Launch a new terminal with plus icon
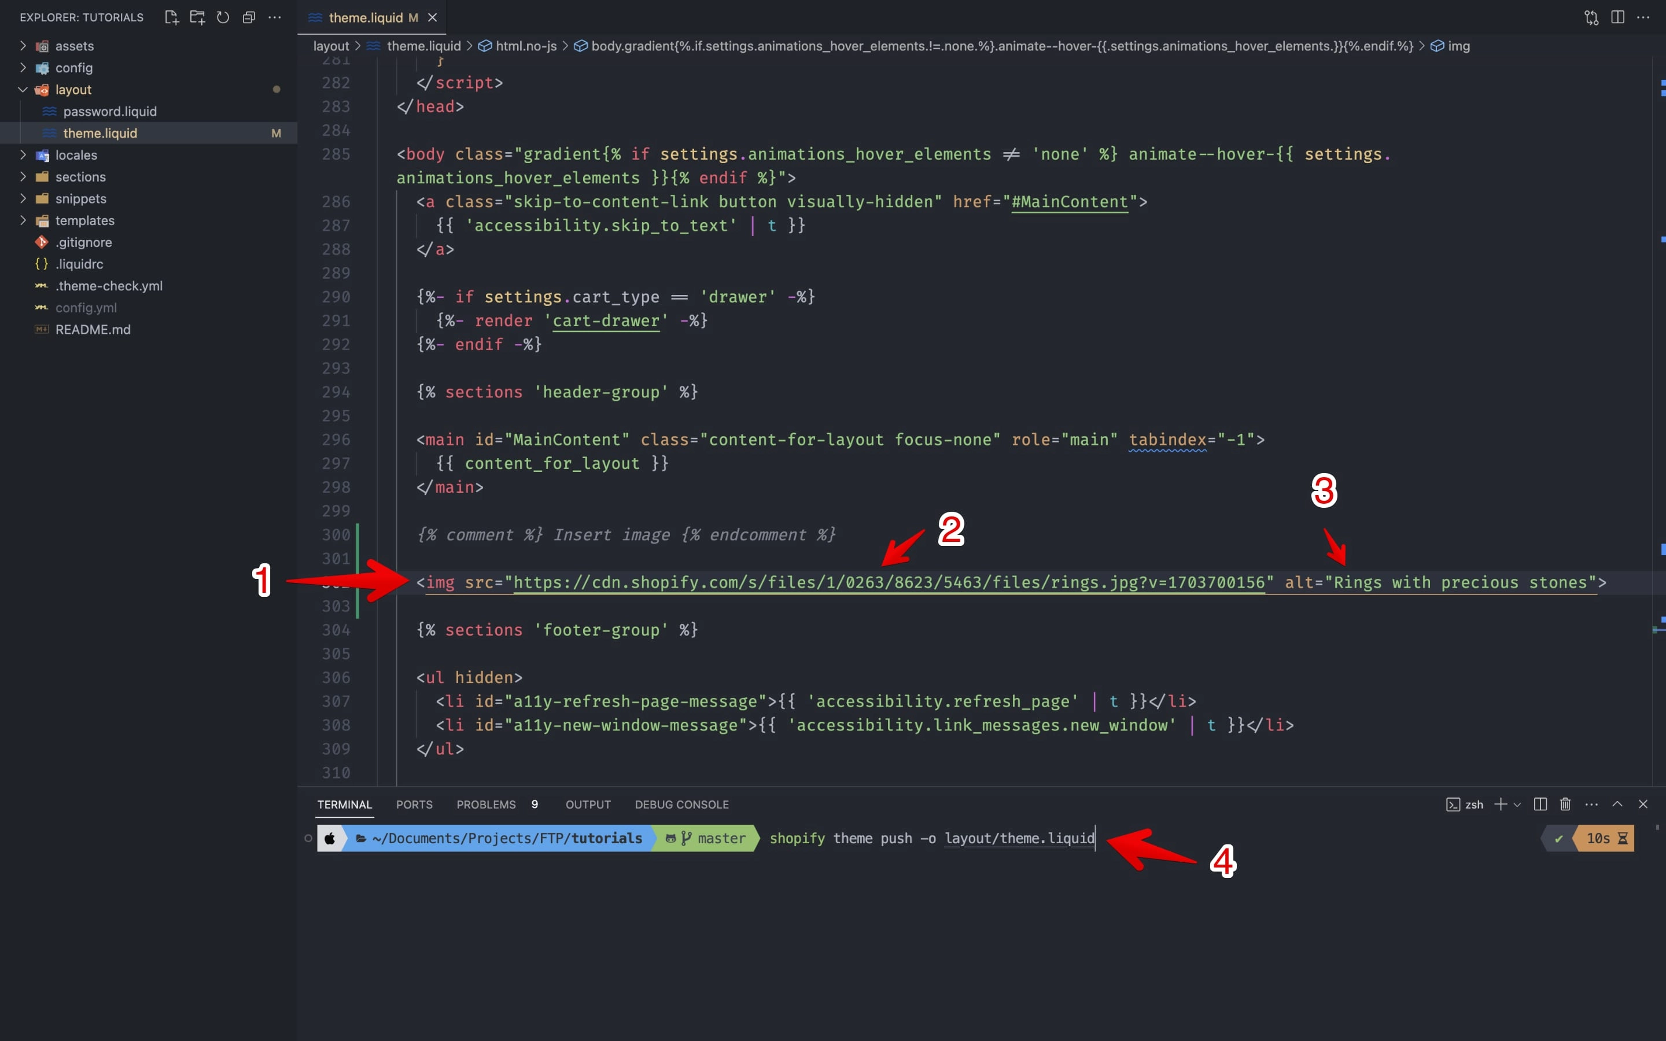The image size is (1666, 1041). pos(1501,804)
